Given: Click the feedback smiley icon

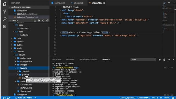Looking at the screenshot, I should [x=173, y=98].
